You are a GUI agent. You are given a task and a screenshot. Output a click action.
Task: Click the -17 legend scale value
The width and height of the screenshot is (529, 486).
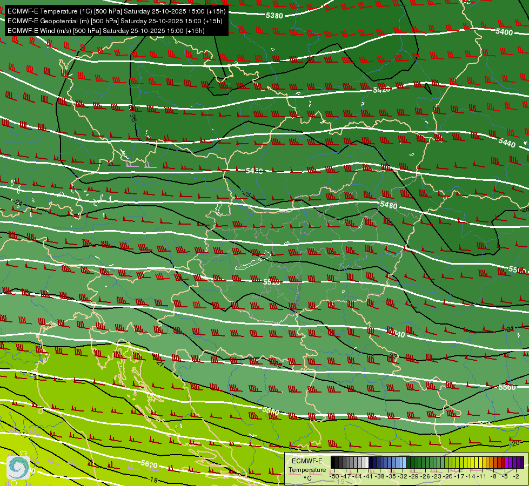pyautogui.click(x=459, y=476)
